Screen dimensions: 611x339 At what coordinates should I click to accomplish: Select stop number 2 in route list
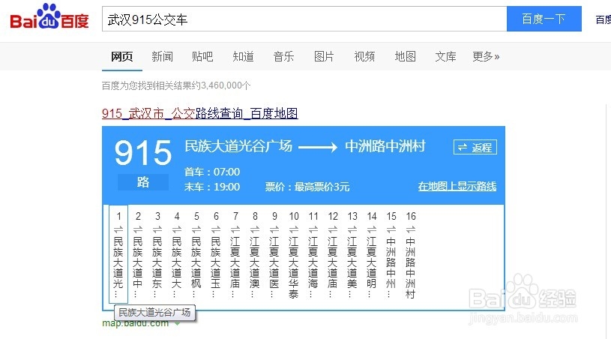point(138,254)
